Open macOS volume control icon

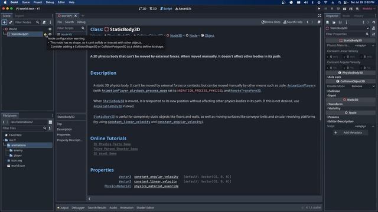[306, 2]
